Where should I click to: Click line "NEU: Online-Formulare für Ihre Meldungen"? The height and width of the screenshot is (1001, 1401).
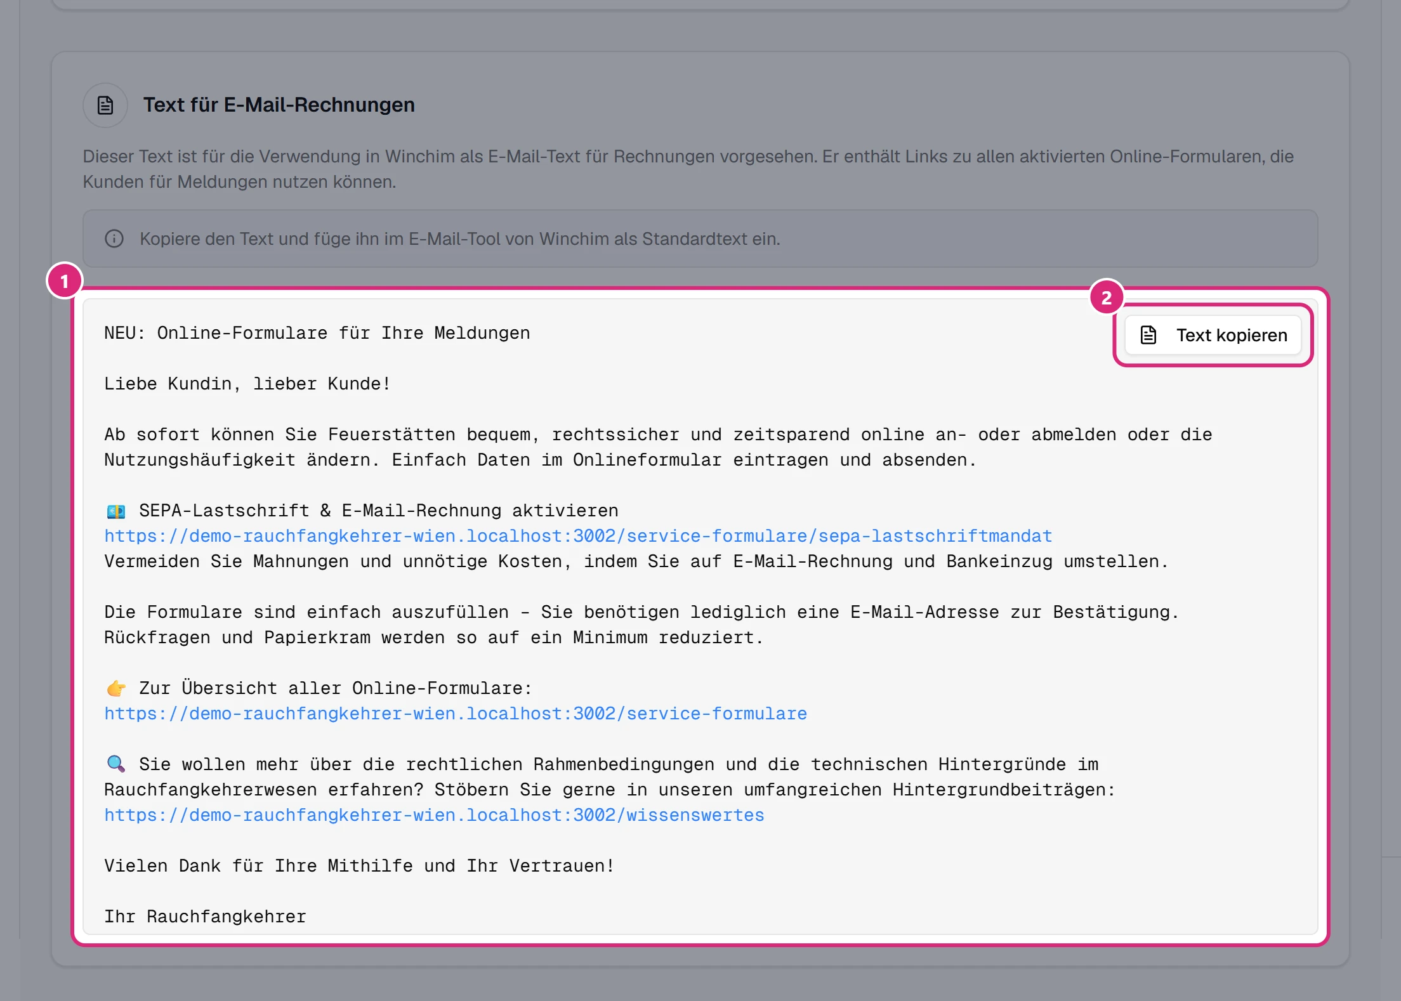click(317, 333)
